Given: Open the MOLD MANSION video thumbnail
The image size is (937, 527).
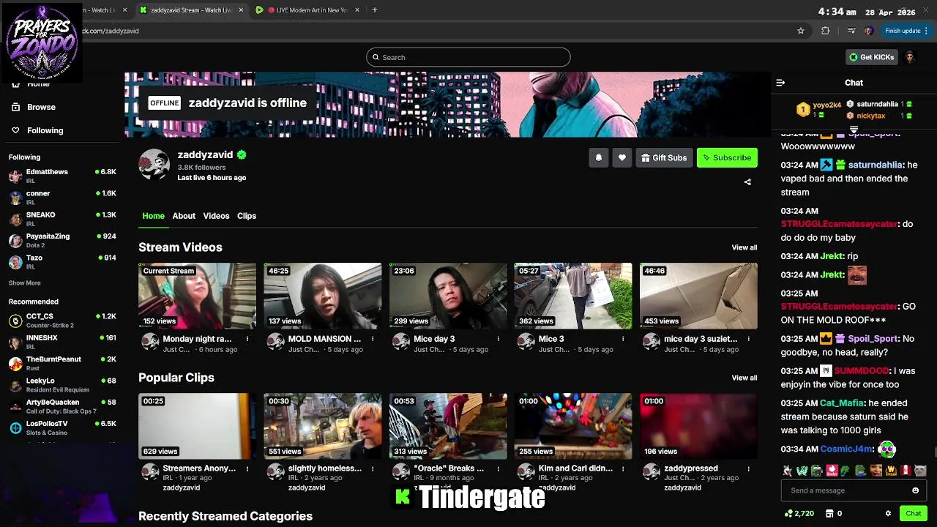Looking at the screenshot, I should (x=323, y=296).
